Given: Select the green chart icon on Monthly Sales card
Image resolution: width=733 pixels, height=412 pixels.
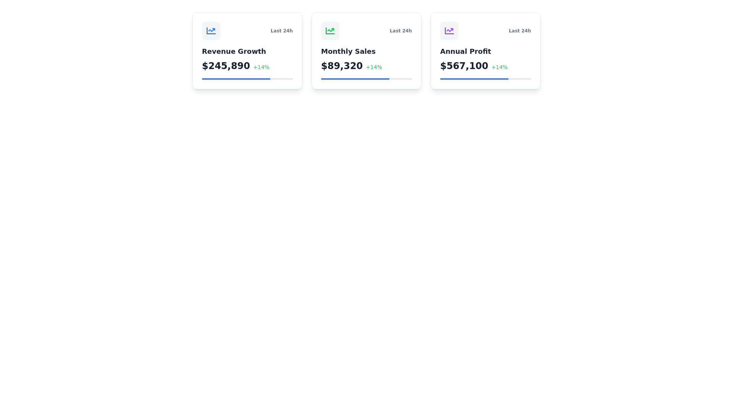Looking at the screenshot, I should 330,31.
